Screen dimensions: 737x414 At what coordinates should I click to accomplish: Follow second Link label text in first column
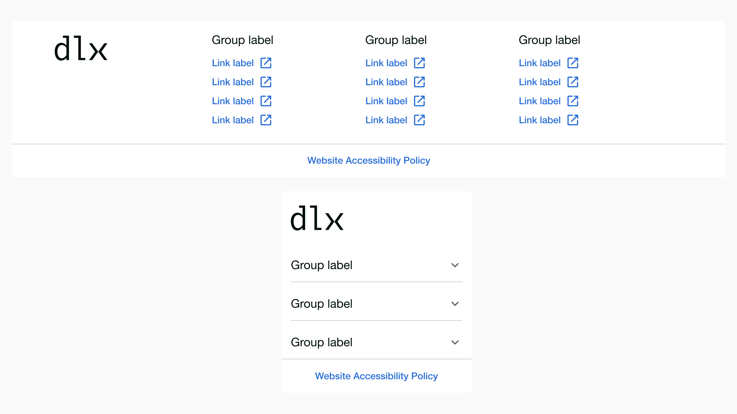233,82
